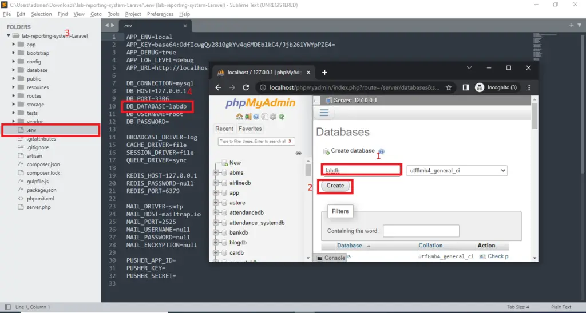Open server.php in Sublime sidebar
586x313 pixels.
click(38, 207)
